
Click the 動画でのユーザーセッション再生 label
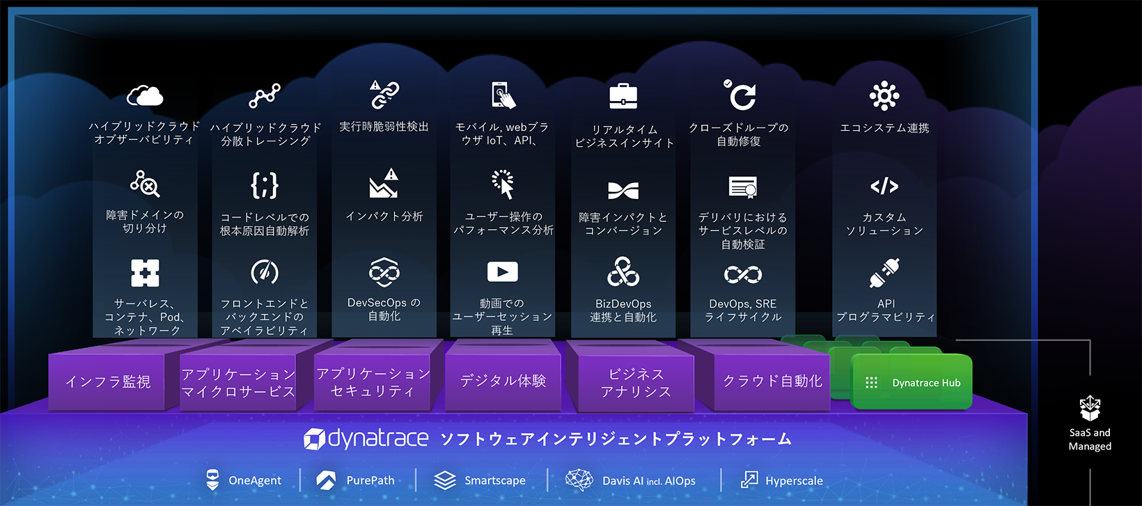[502, 317]
